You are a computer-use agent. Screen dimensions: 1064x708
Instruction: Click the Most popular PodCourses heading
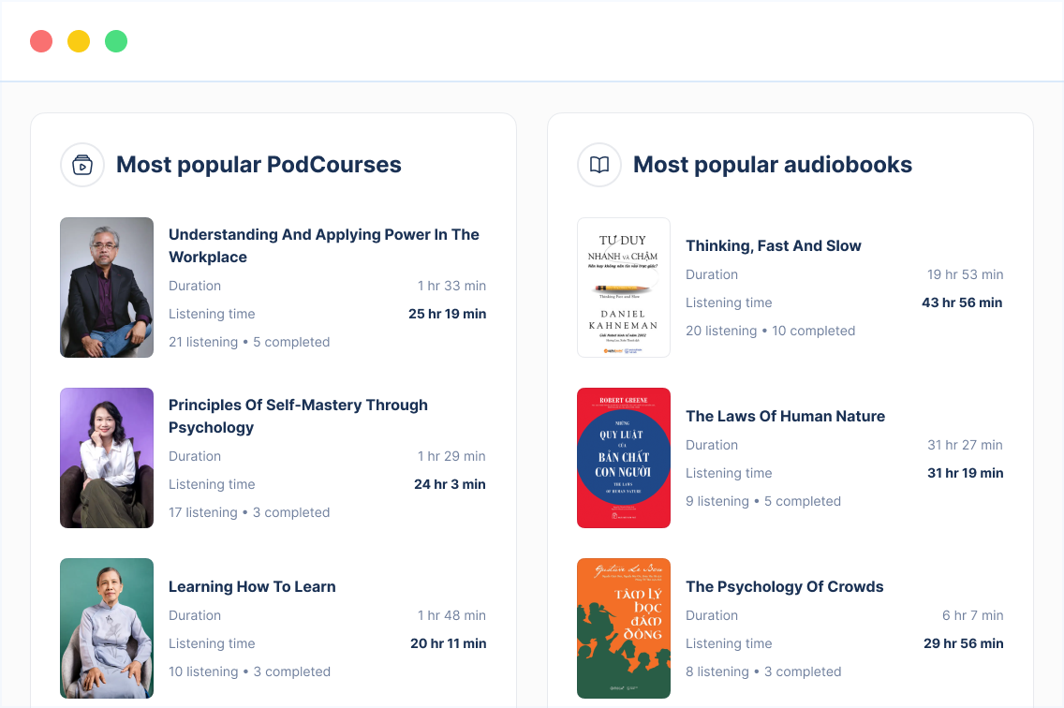click(x=259, y=165)
